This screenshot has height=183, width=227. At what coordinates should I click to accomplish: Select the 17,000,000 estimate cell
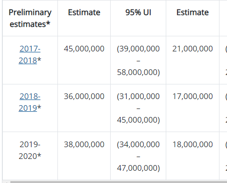point(193,96)
